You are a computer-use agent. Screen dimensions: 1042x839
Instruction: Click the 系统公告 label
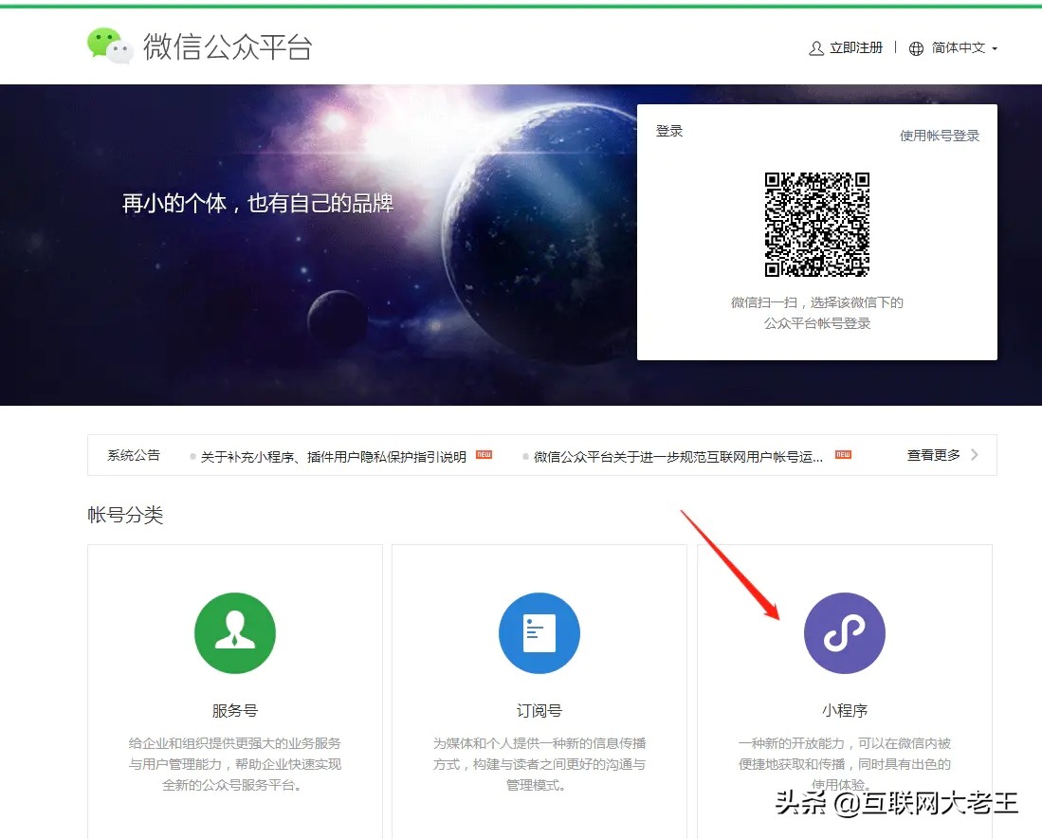click(133, 455)
